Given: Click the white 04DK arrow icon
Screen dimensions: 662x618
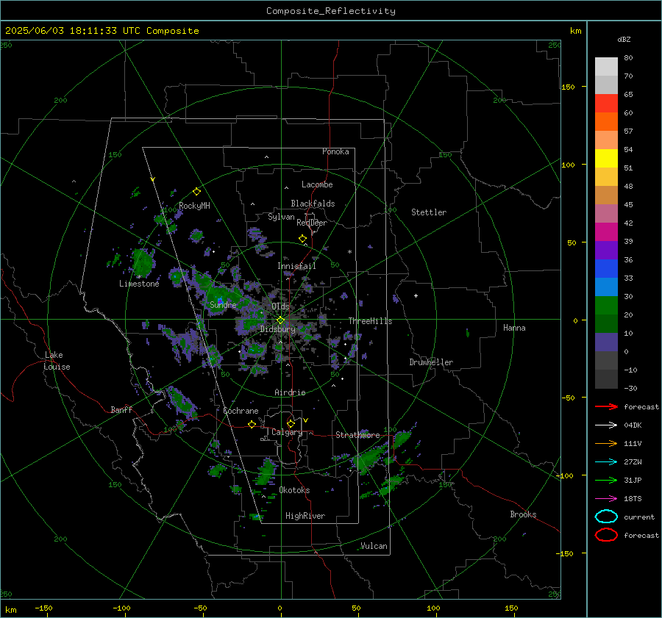Looking at the screenshot, I should click(x=606, y=425).
